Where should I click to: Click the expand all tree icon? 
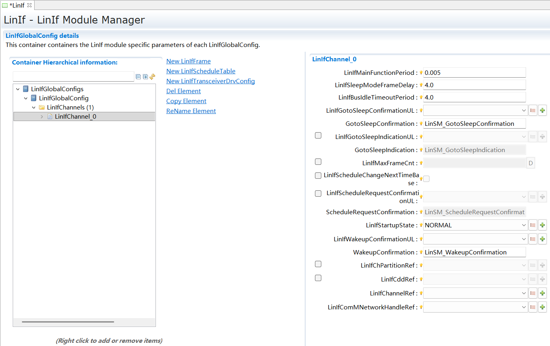[145, 77]
